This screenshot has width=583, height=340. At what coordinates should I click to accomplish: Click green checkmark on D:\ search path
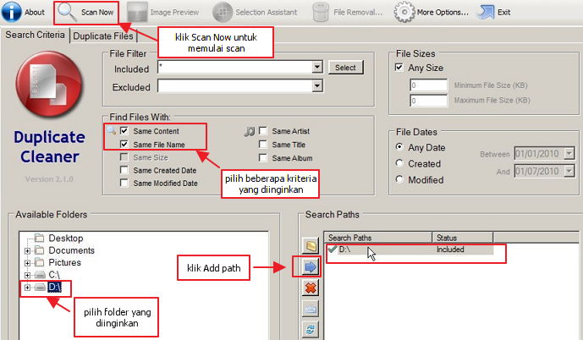[x=333, y=249]
